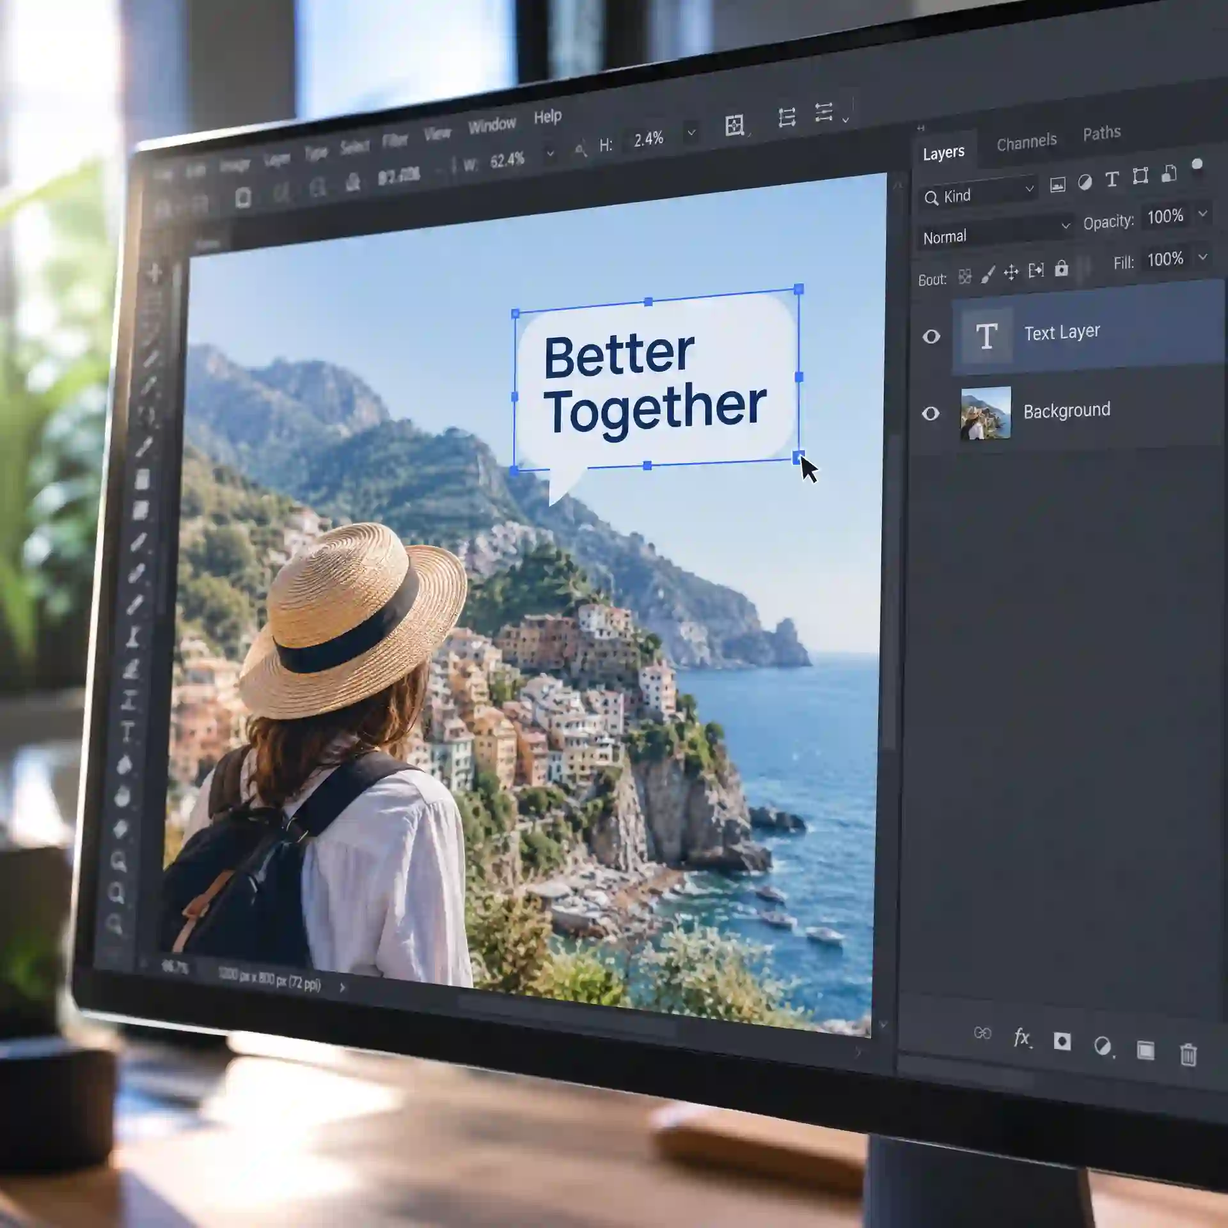Click the H: 2.4% height field
Image resolution: width=1228 pixels, height=1228 pixels.
click(649, 139)
